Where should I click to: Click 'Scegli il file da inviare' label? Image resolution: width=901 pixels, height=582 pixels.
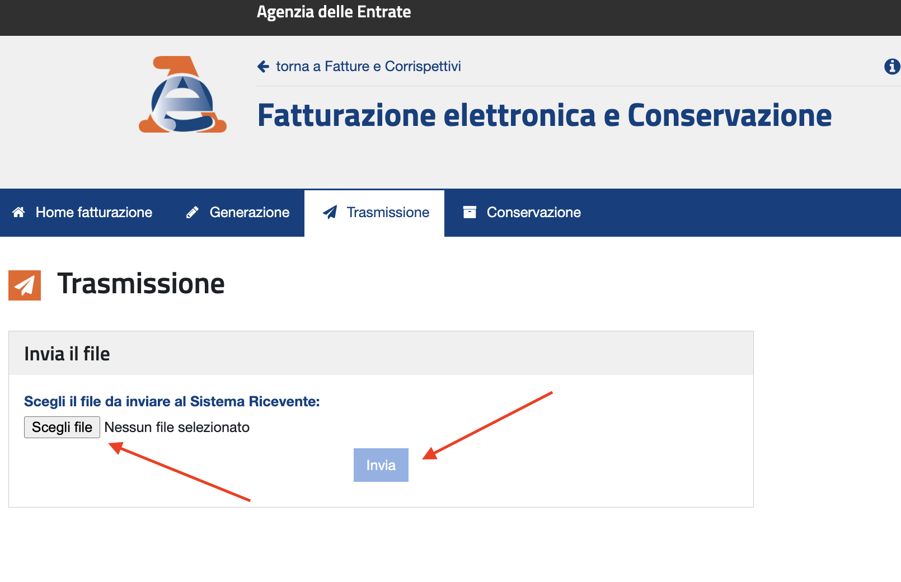tap(172, 402)
